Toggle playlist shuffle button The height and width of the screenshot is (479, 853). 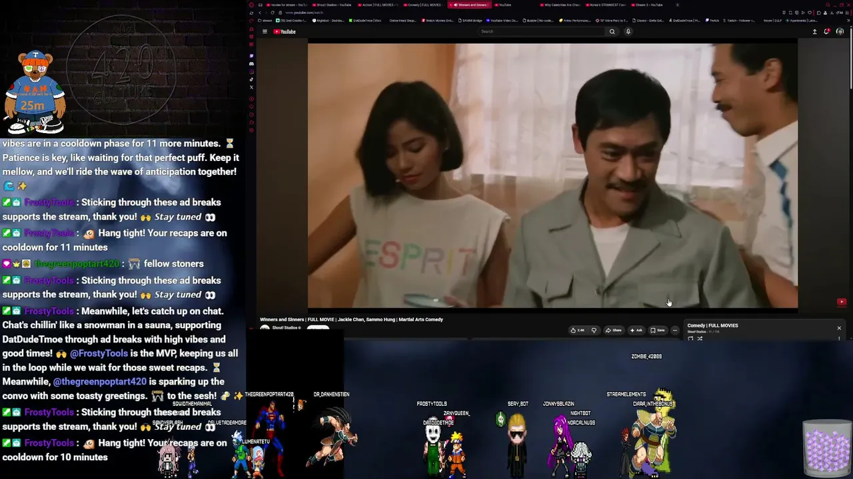point(700,339)
